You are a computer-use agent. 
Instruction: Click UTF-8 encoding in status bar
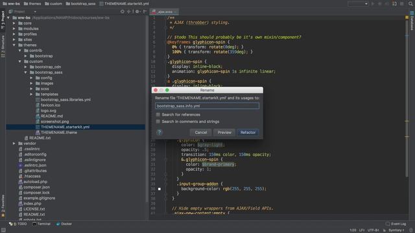(x=373, y=230)
